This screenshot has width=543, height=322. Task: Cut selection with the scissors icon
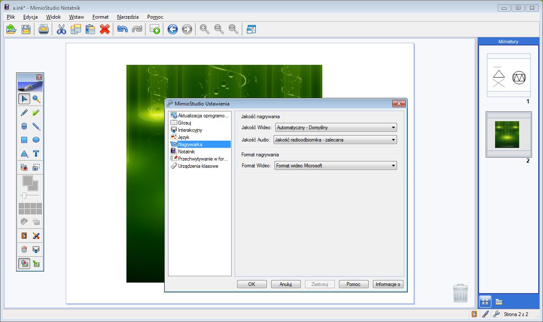point(62,29)
